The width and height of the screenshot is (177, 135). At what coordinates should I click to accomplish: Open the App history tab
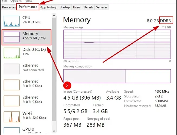coord(48,7)
